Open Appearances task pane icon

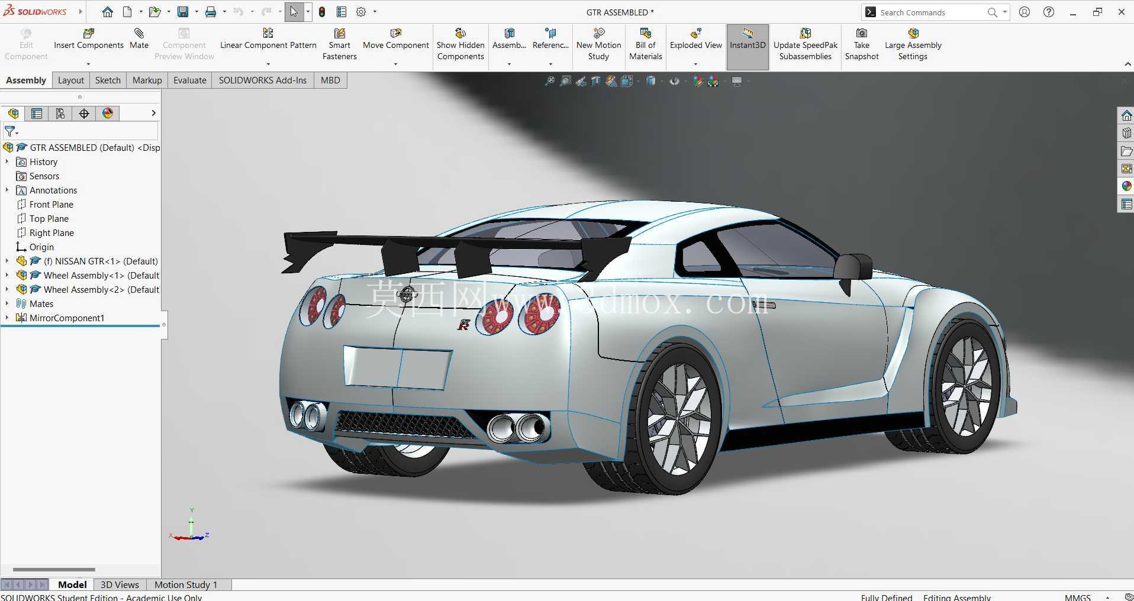point(1126,186)
